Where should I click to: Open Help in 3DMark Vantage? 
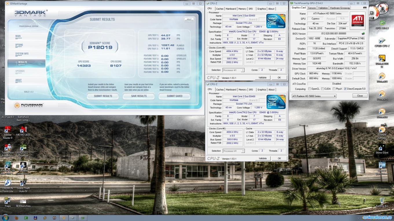(x=189, y=19)
